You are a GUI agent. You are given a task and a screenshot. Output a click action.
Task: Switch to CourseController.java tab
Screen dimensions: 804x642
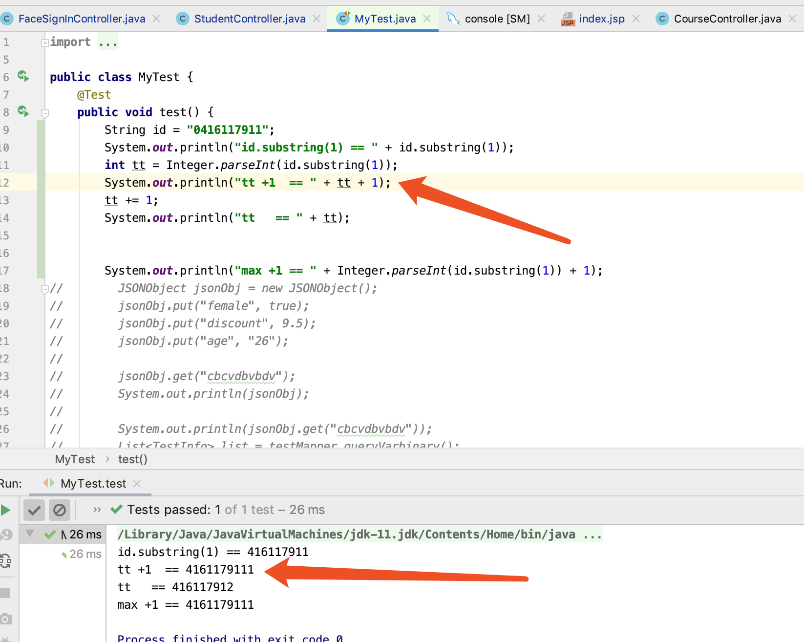pos(727,19)
